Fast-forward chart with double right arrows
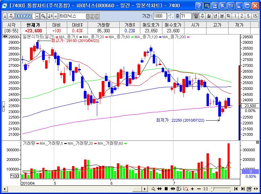The width and height of the screenshot is (261, 194). pyautogui.click(x=173, y=189)
